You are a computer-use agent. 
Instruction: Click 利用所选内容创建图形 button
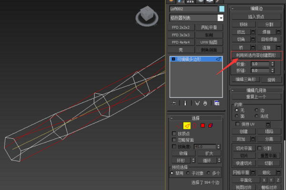pyautogui.click(x=256, y=55)
